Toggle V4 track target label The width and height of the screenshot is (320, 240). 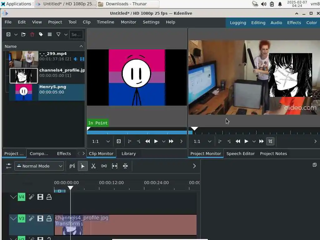22,197
